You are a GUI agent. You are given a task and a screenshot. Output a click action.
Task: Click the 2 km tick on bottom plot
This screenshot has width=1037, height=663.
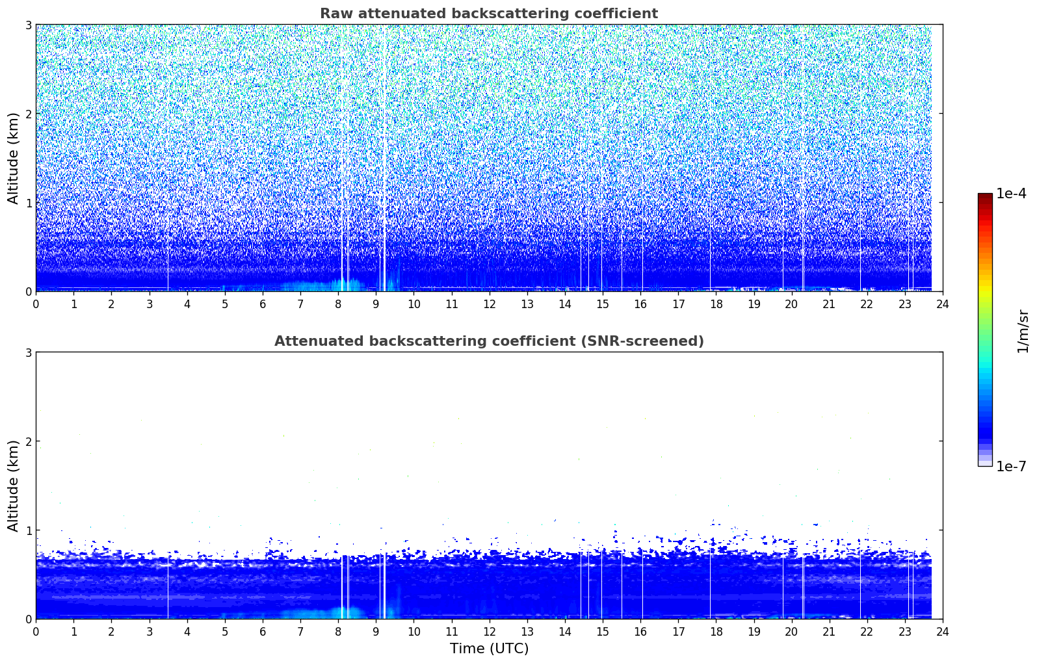[28, 441]
